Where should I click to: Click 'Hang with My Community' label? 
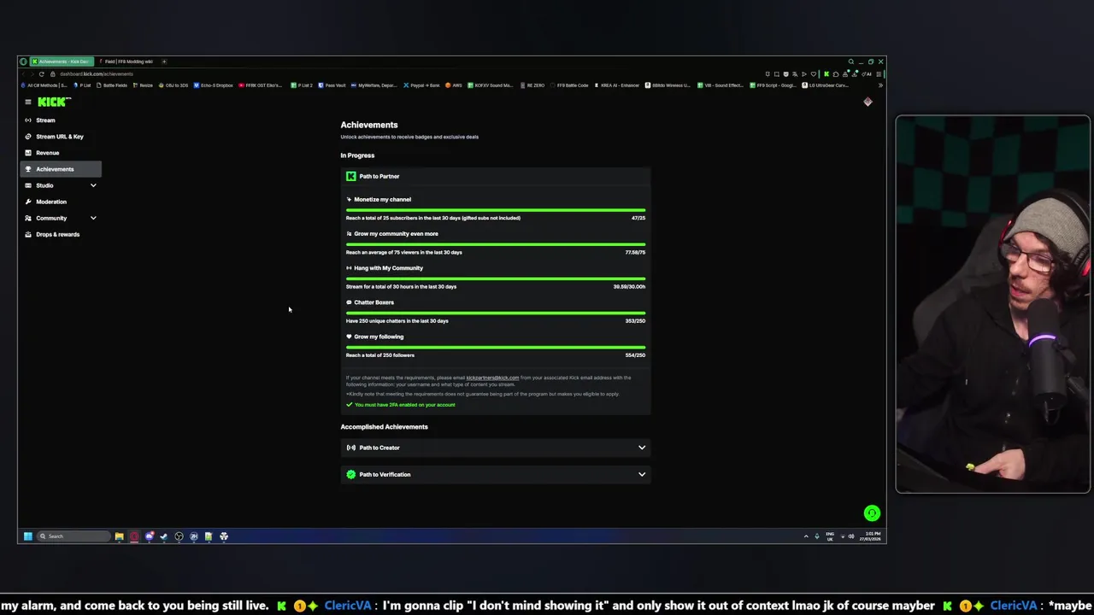point(388,268)
